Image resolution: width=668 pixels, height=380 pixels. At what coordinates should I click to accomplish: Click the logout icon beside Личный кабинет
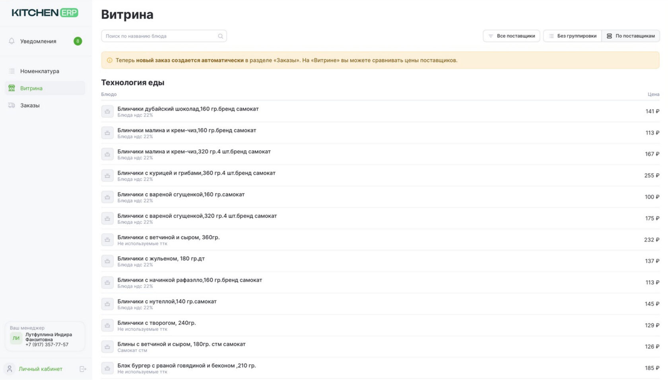tap(83, 369)
